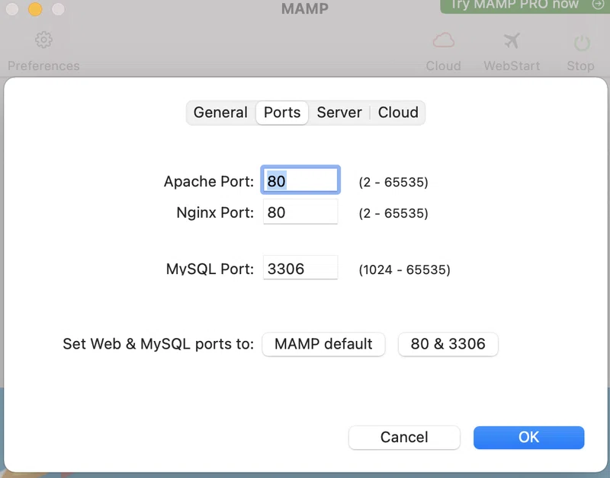Viewport: 610px width, 478px height.
Task: Set ports using 80 & 3306 button
Action: (448, 344)
